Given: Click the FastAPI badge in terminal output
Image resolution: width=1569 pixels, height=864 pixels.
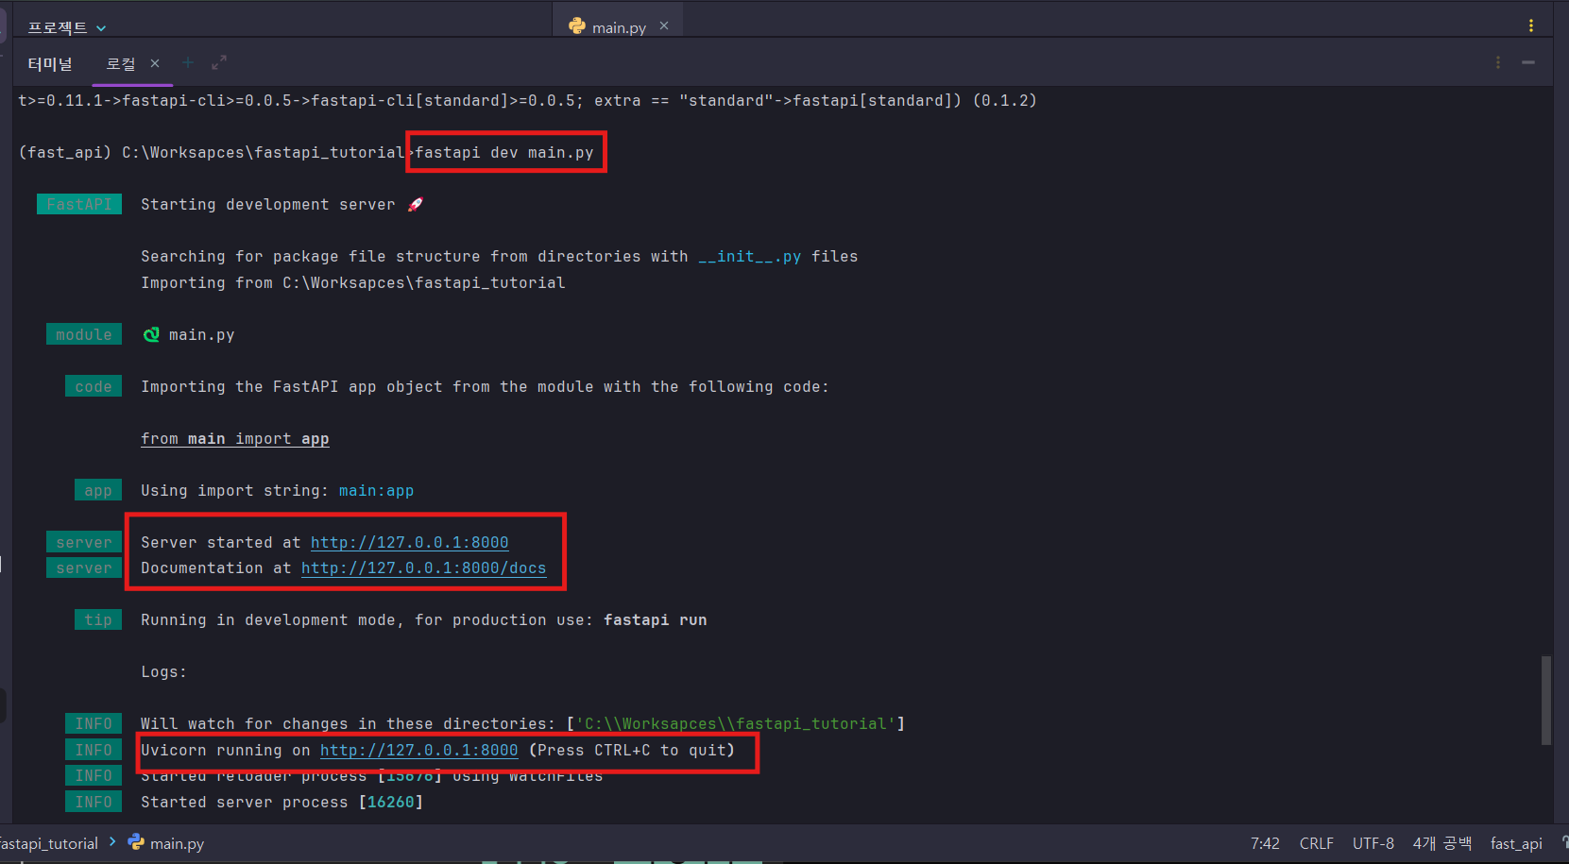Looking at the screenshot, I should [79, 204].
